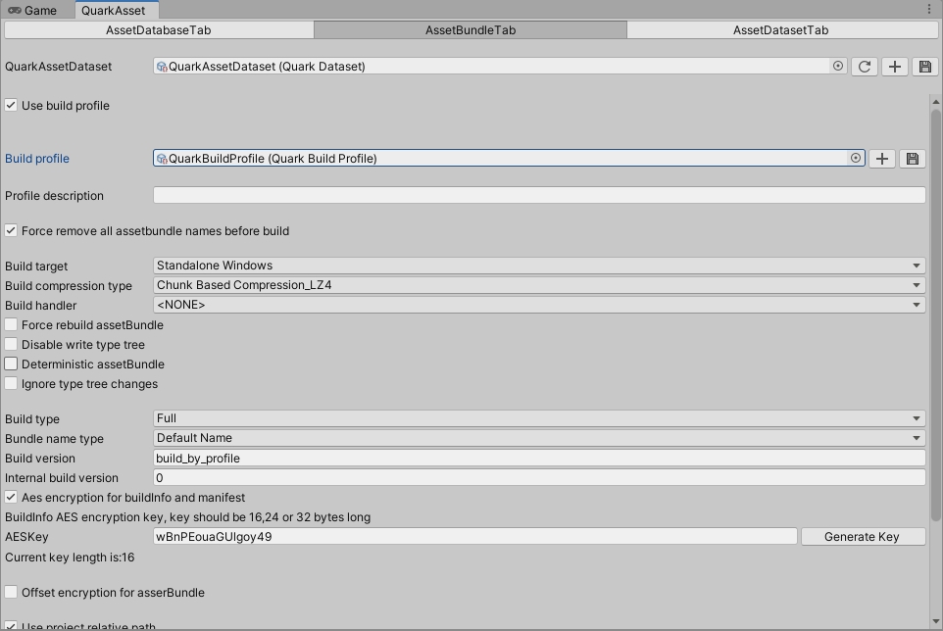The height and width of the screenshot is (631, 943).
Task: Click the Current key length is:16 text
Action: [70, 558]
